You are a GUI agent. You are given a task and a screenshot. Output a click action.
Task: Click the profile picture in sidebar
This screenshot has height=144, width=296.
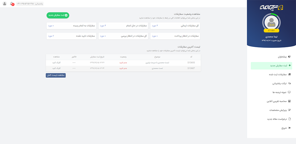271,22
